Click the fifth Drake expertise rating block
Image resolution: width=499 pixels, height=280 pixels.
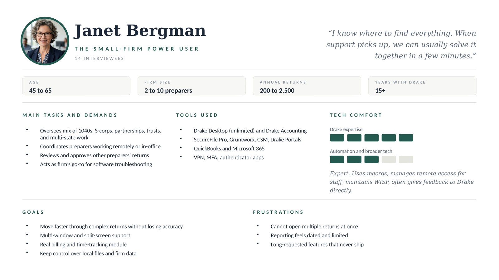point(406,138)
